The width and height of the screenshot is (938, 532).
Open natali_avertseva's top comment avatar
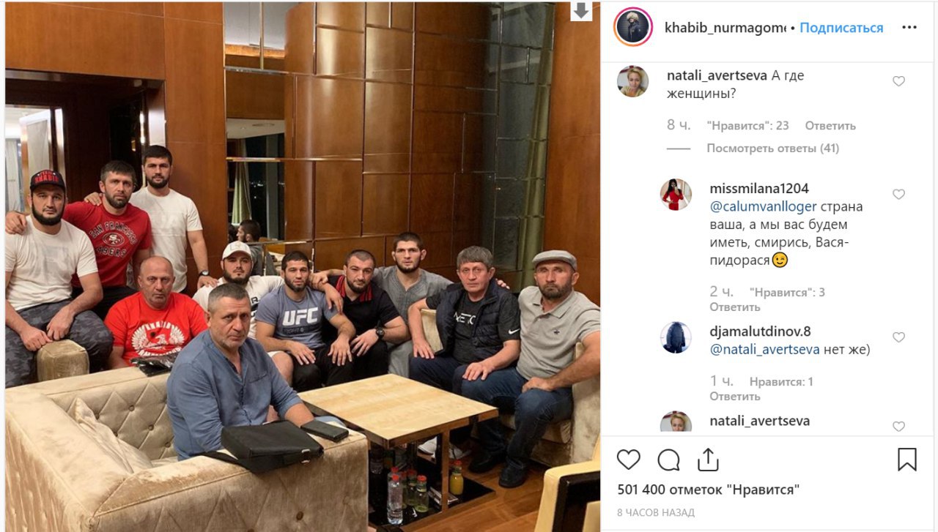tap(632, 81)
